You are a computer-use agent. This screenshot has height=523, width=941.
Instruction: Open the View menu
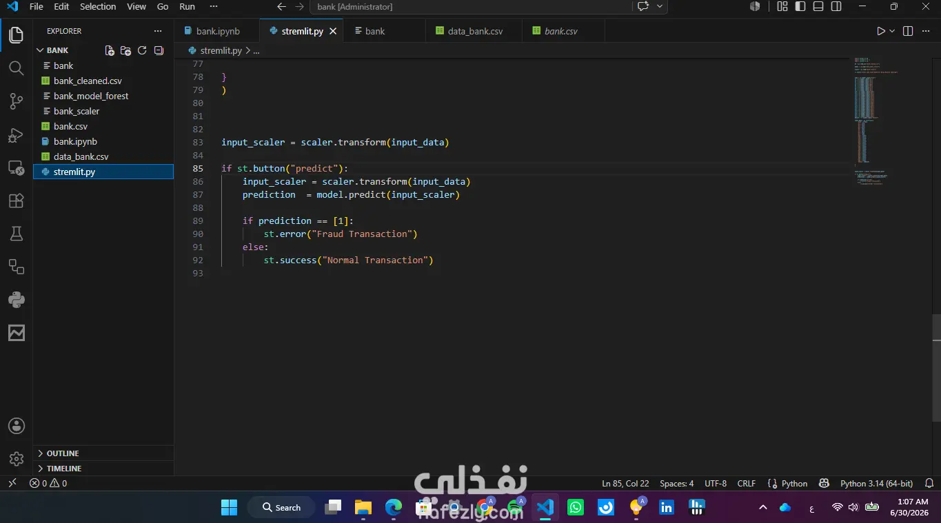[x=136, y=7]
